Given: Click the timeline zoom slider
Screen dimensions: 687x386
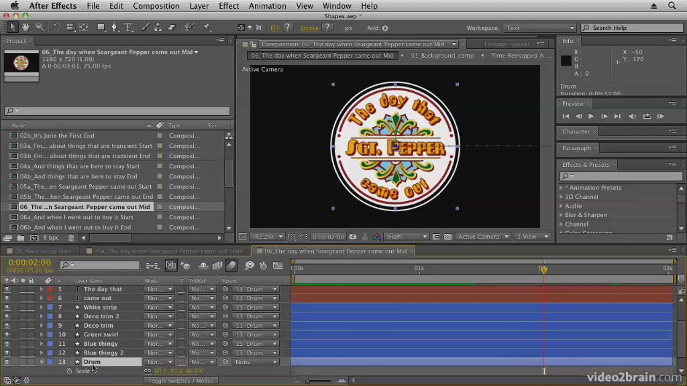Looking at the screenshot, I should click(x=319, y=381).
